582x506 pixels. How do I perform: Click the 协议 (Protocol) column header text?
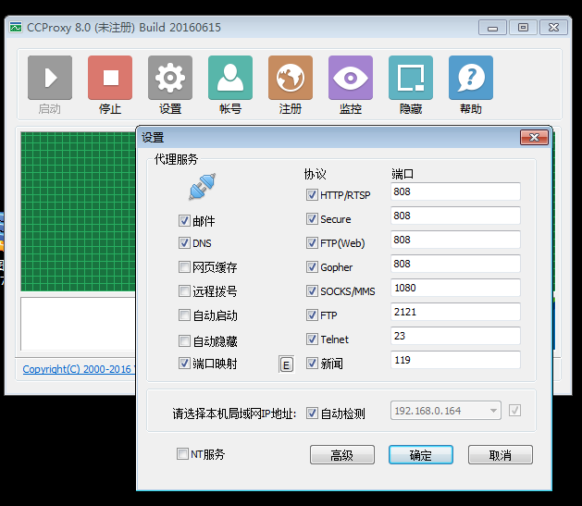315,174
